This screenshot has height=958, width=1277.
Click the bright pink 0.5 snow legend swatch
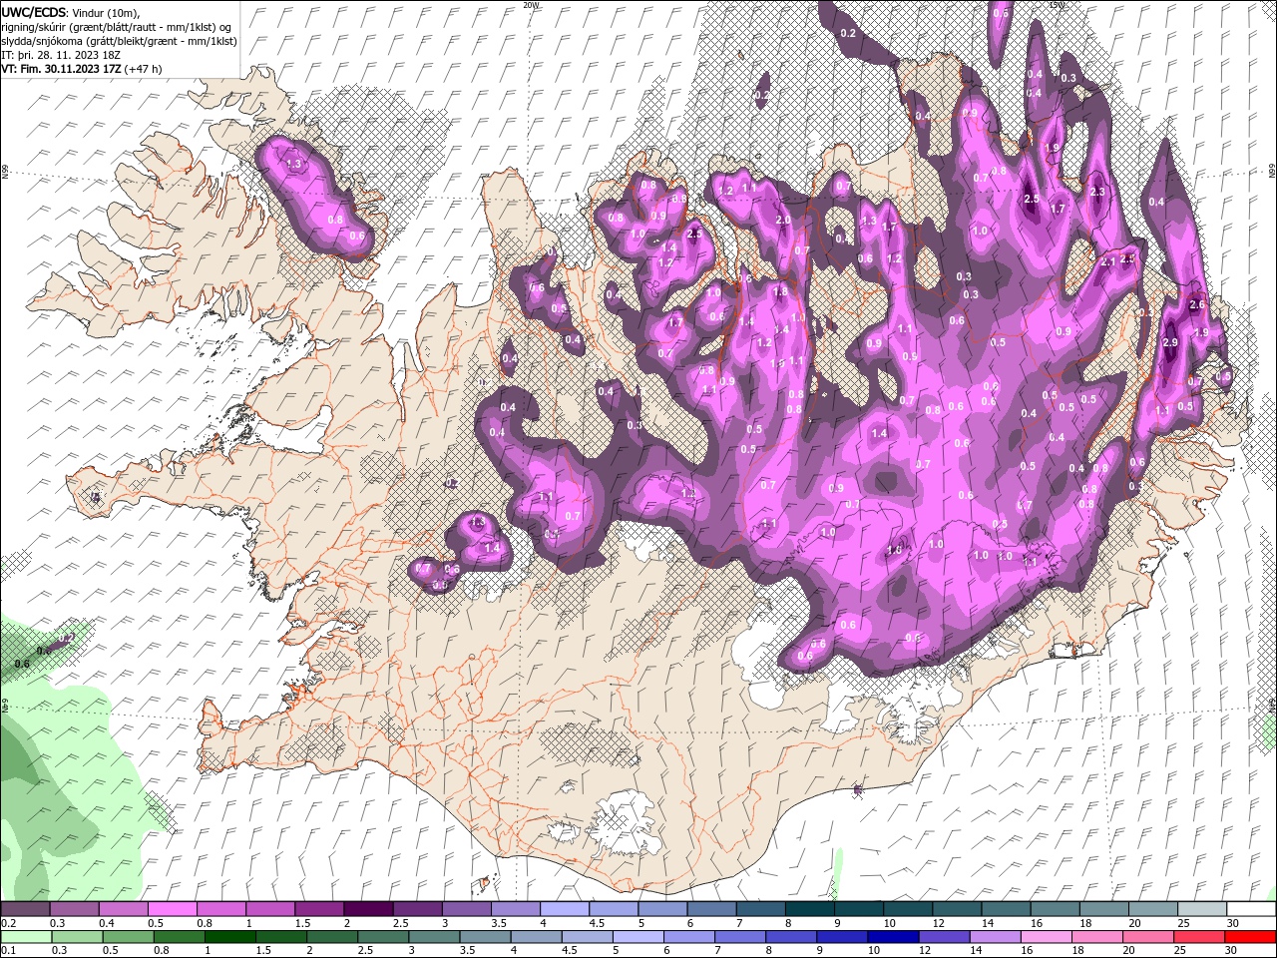[172, 909]
